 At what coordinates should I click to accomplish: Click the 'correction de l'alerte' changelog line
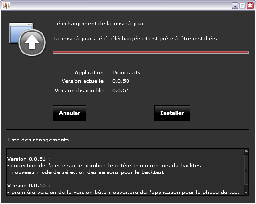click(x=105, y=166)
